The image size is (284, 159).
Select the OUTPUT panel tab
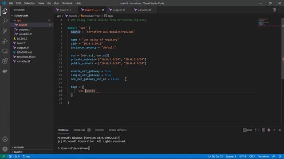click(99, 130)
